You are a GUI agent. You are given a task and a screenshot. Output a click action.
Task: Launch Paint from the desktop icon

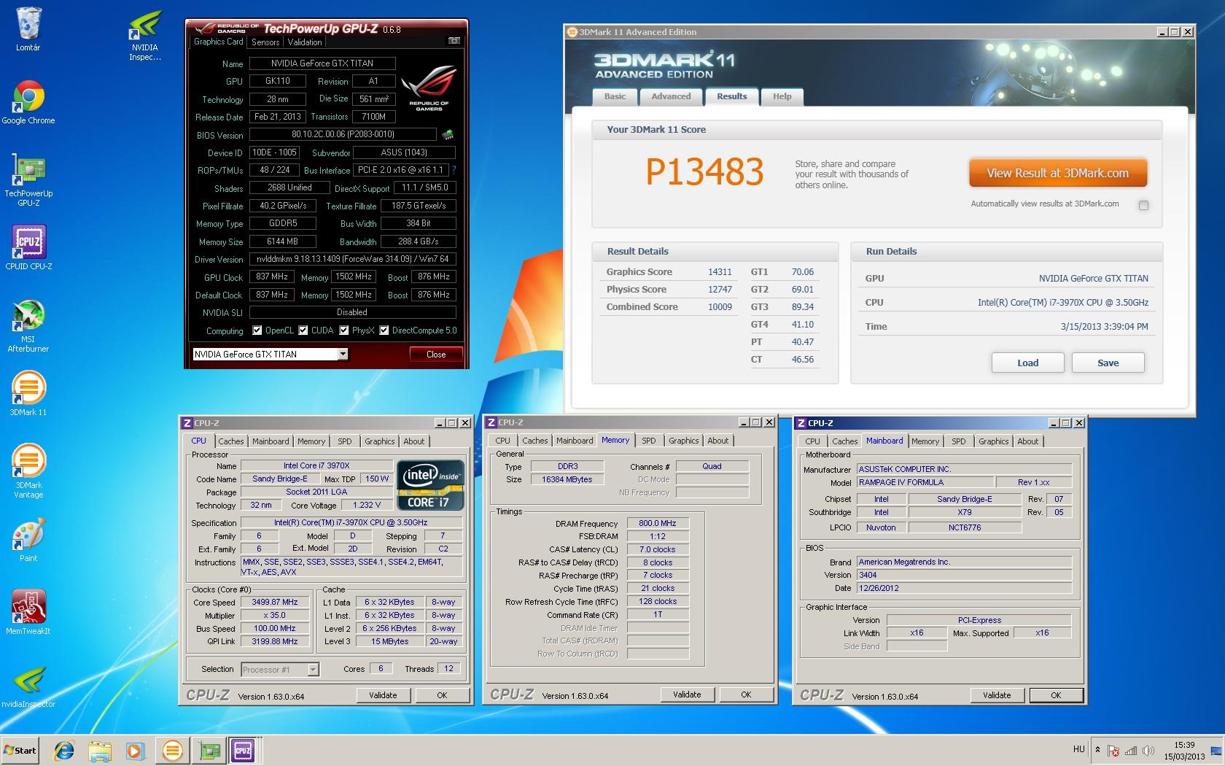(x=28, y=540)
